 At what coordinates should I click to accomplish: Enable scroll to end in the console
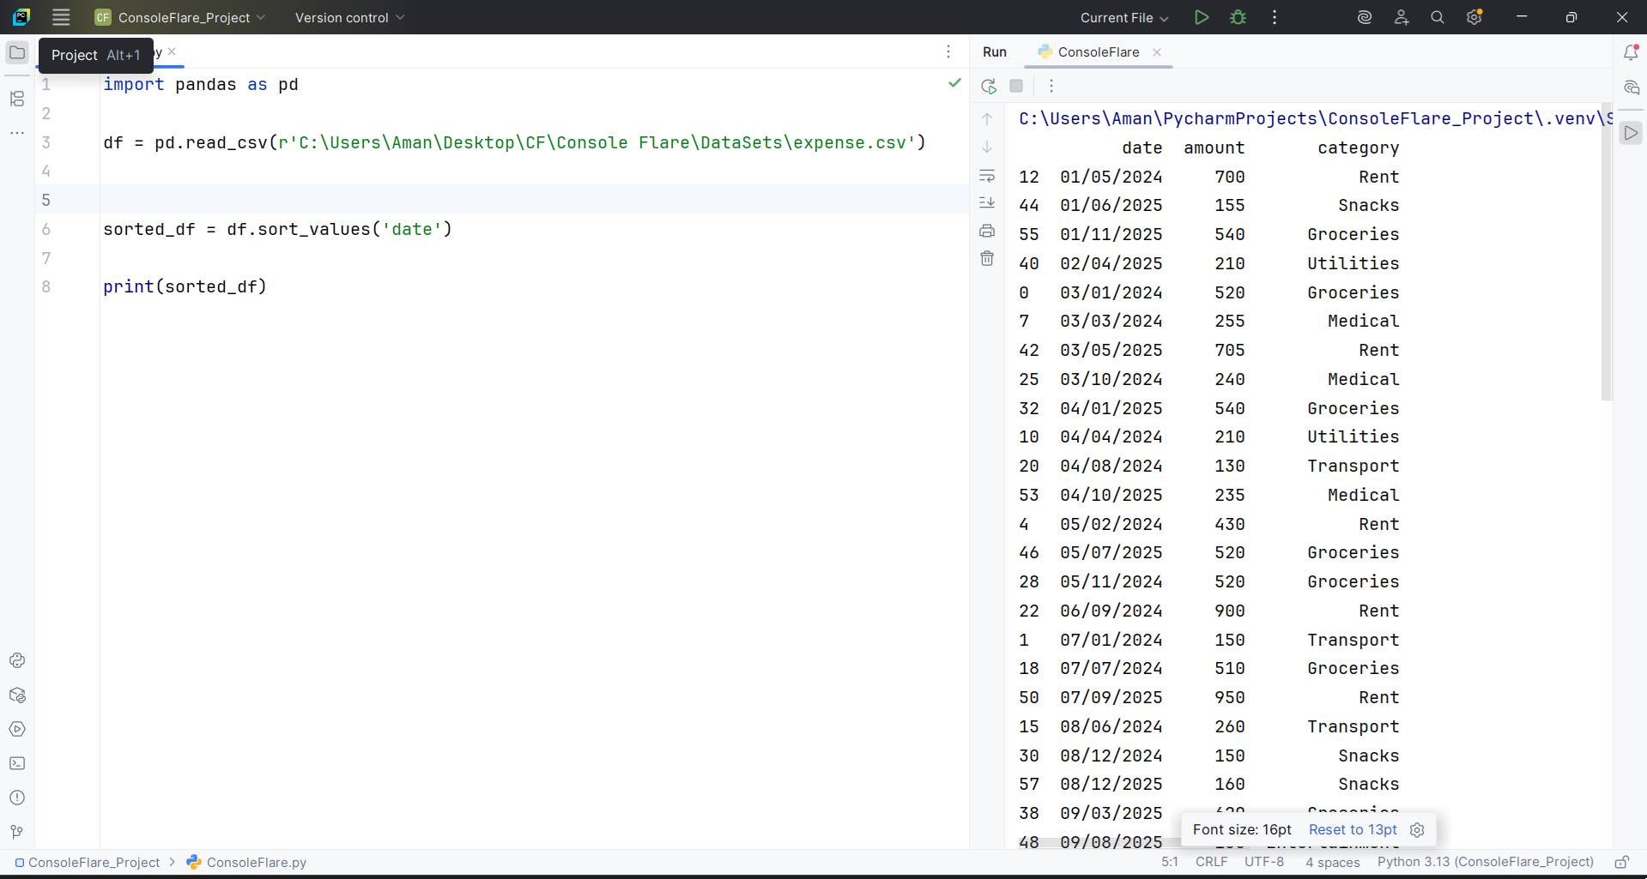pyautogui.click(x=987, y=203)
